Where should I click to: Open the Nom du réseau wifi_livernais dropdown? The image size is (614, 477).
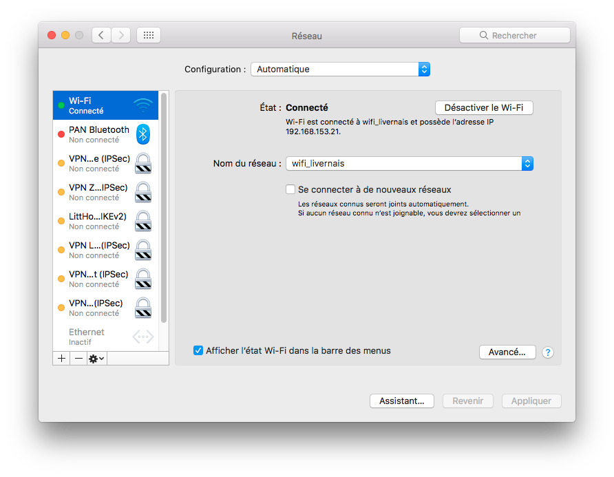[410, 163]
